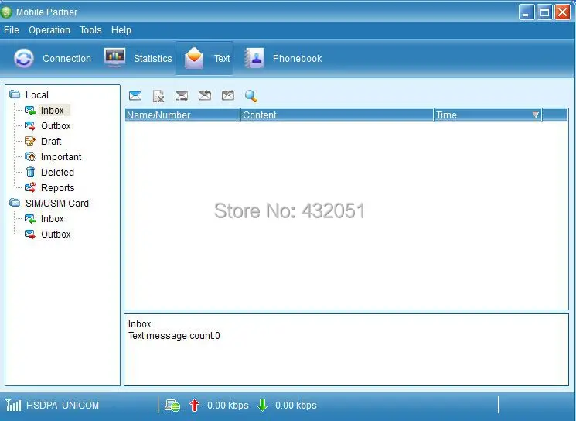
Task: Click the SIM/USIM Card folder icon
Action: [15, 203]
